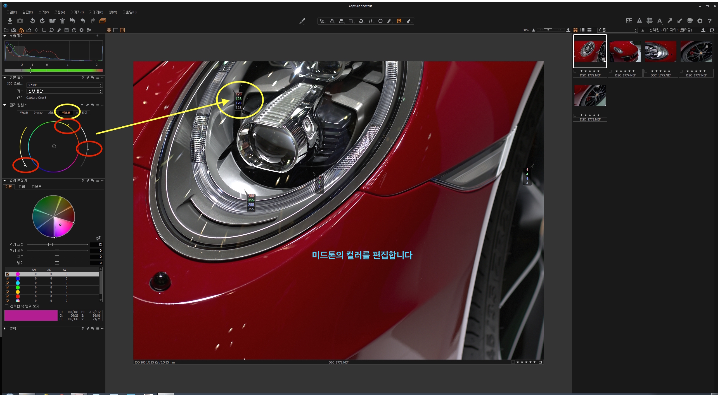Adjust the 채도 saturation slider
Screen dimensions: 720x395
57,257
